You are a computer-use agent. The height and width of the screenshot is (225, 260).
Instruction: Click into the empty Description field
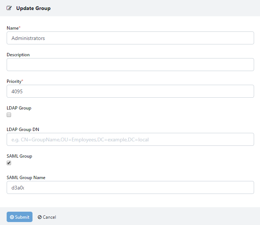[x=130, y=65]
